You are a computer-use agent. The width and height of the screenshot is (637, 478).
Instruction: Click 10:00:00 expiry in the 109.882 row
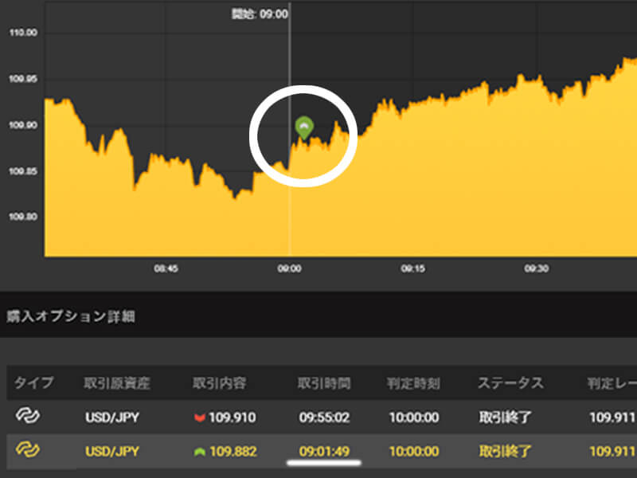[x=414, y=452]
